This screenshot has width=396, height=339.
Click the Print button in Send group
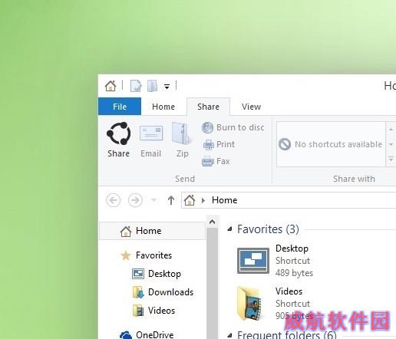(219, 144)
